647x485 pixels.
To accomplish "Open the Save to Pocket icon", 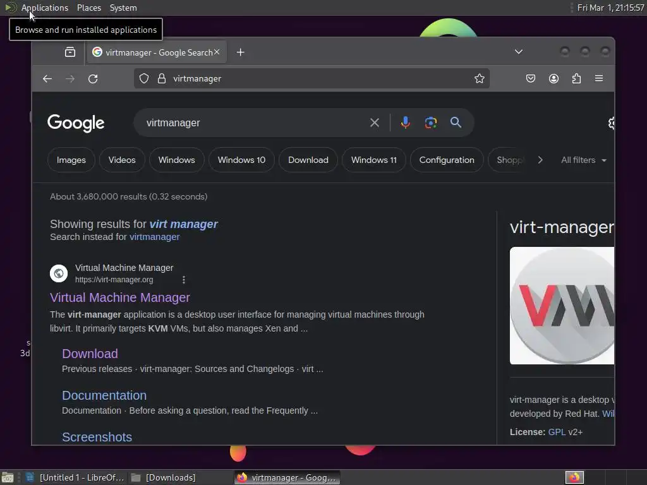I will [531, 78].
